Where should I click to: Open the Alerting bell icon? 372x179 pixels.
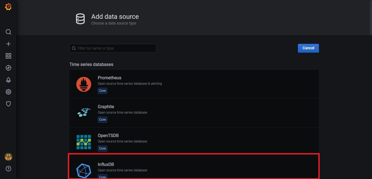(x=8, y=80)
